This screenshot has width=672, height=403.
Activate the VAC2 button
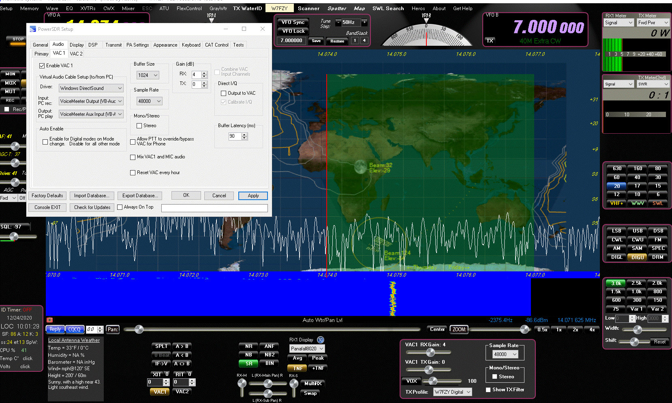(x=182, y=392)
